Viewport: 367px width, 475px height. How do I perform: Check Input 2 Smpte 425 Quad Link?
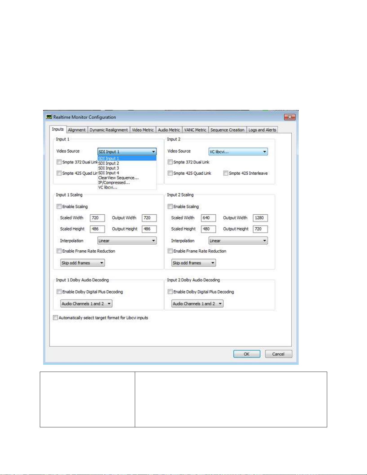tap(170, 173)
